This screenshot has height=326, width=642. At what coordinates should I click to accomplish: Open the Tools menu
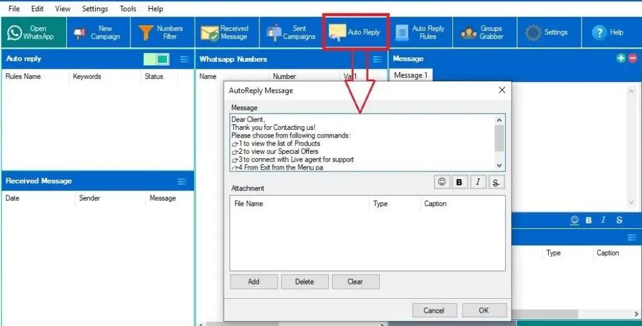[x=128, y=9]
